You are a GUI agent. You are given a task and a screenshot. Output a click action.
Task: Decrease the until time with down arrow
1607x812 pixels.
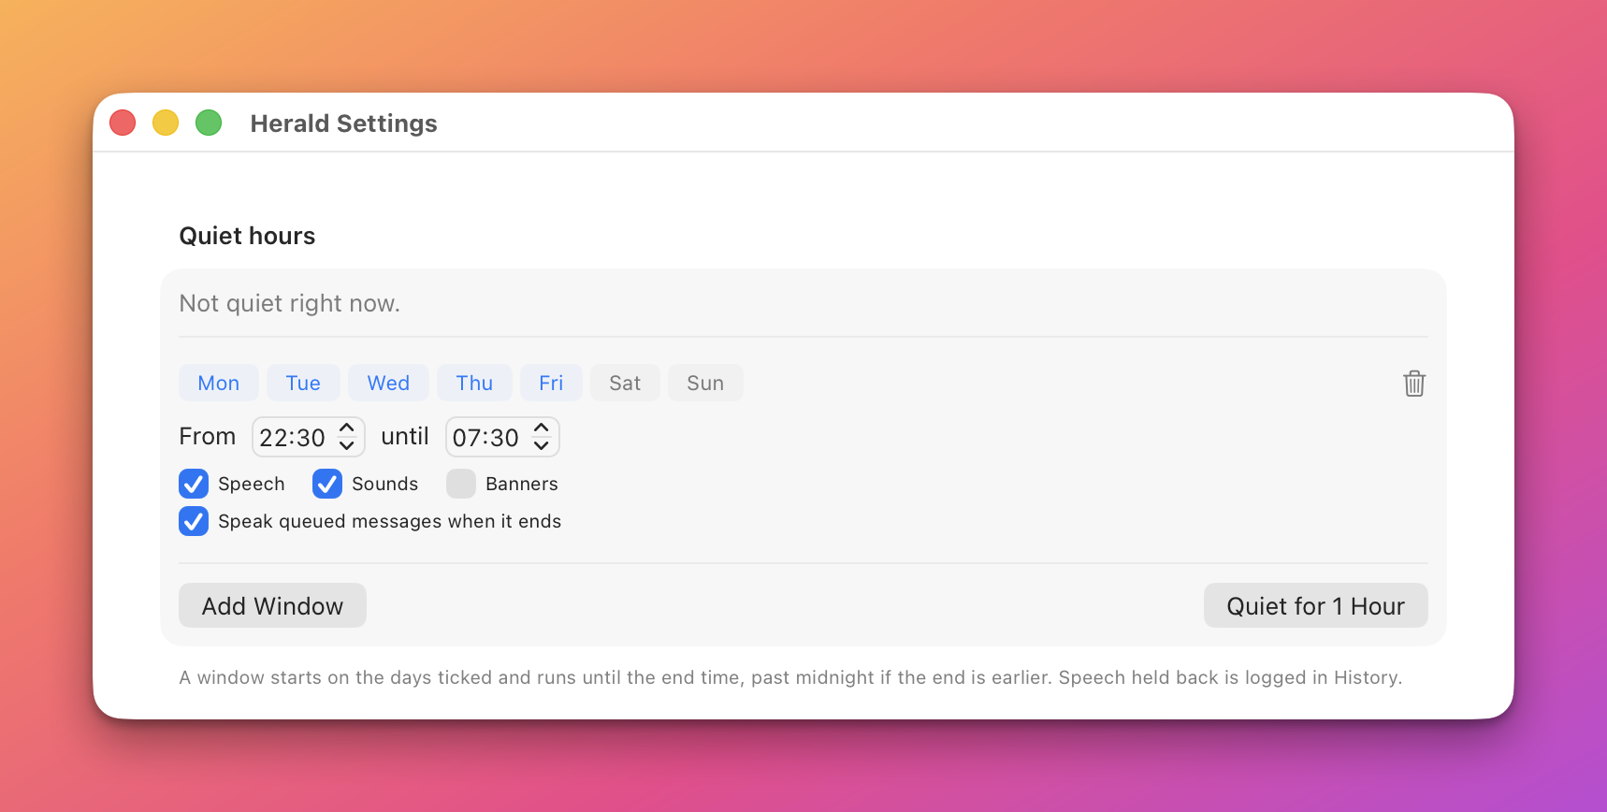point(542,446)
